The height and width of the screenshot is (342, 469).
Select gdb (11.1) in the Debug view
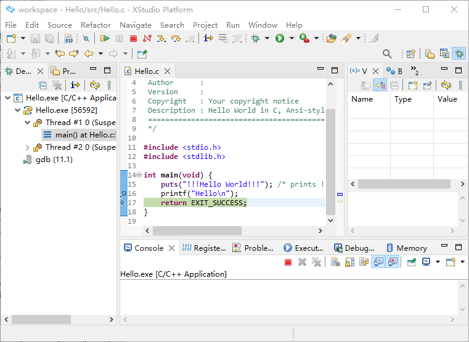click(54, 160)
